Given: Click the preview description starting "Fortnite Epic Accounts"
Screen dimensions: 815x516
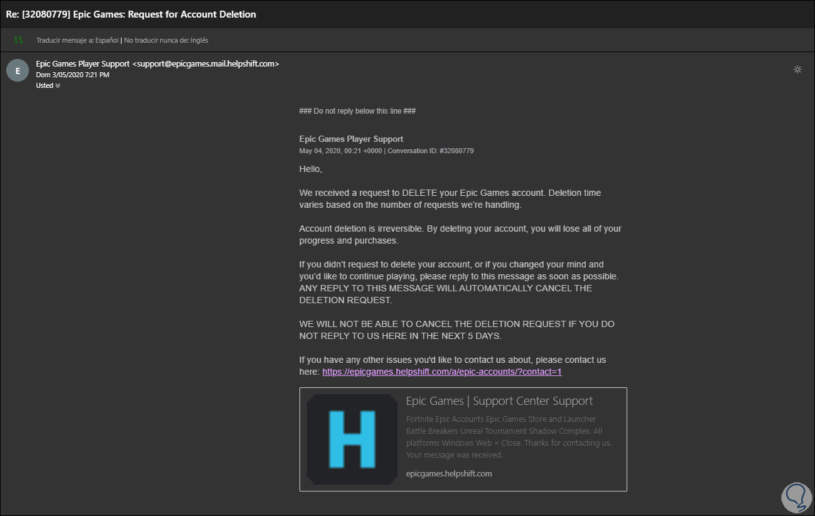Looking at the screenshot, I should pyautogui.click(x=509, y=437).
